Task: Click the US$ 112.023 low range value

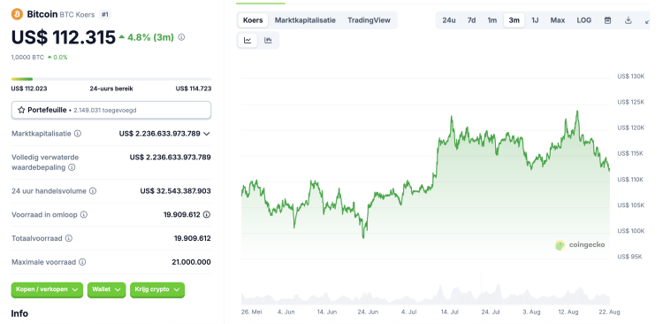Action: click(29, 89)
